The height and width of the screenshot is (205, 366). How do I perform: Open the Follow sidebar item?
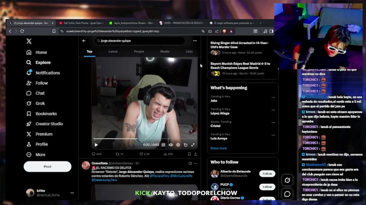coord(41,83)
